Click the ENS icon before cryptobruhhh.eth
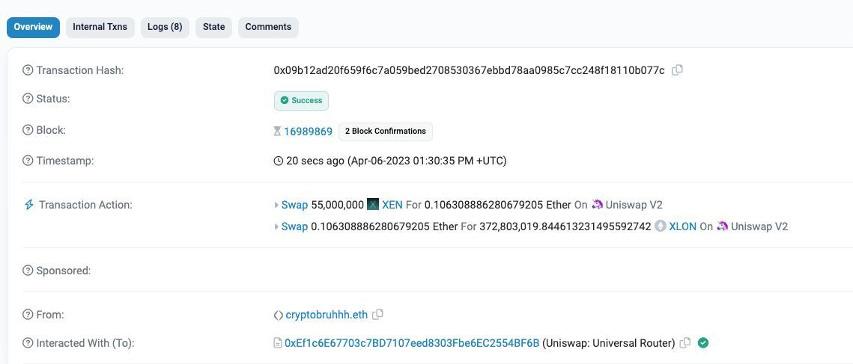This screenshot has width=853, height=364. click(x=278, y=315)
